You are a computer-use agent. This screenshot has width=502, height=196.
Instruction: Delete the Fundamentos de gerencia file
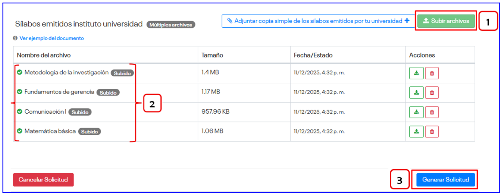[432, 92]
